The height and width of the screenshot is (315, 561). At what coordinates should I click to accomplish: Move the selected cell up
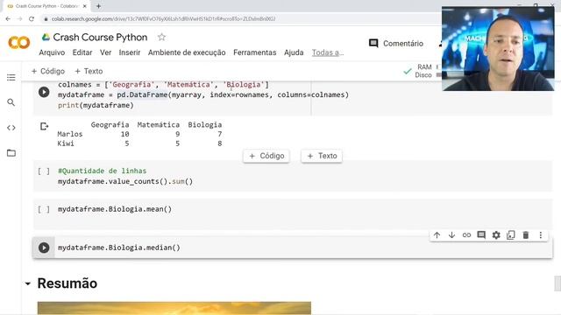click(x=437, y=235)
